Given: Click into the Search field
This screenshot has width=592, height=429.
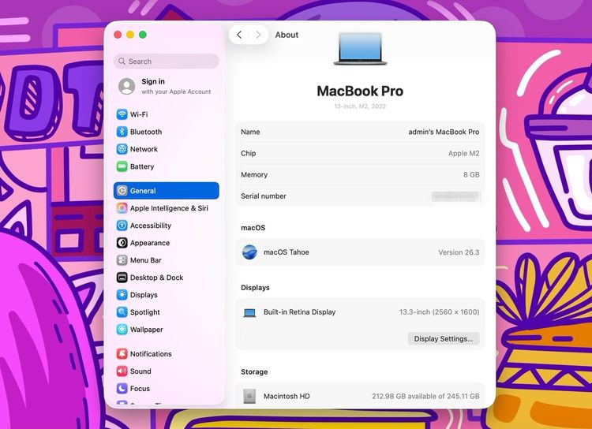Looking at the screenshot, I should coord(166,62).
